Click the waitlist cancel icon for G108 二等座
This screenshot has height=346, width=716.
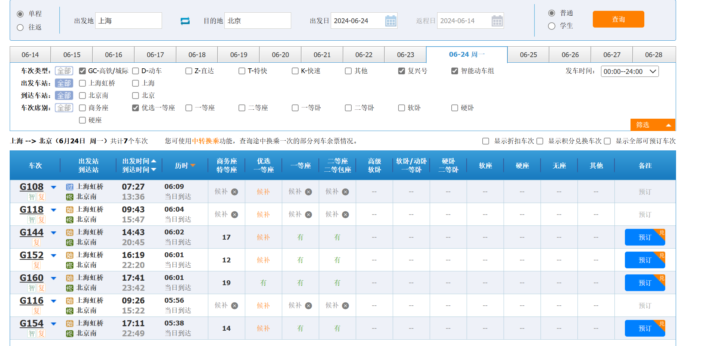pyautogui.click(x=345, y=192)
